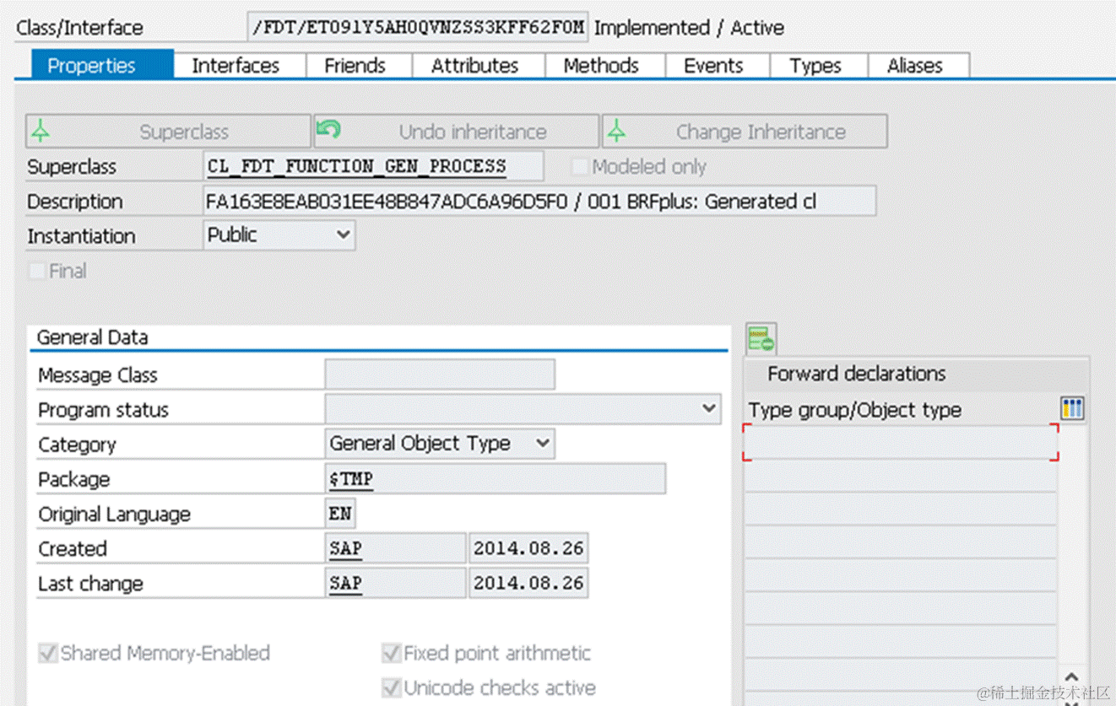
Task: Click the green icon above Forward declarations
Action: [761, 339]
